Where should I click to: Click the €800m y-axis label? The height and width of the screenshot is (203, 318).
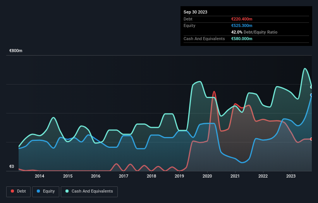pos(16,51)
